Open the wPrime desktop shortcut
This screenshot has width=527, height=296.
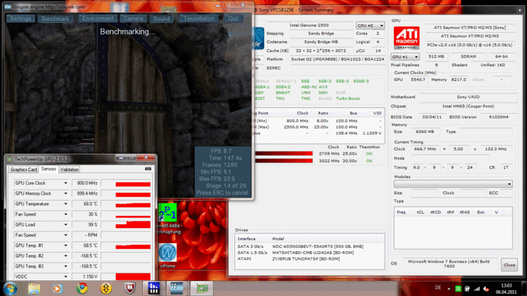167,256
